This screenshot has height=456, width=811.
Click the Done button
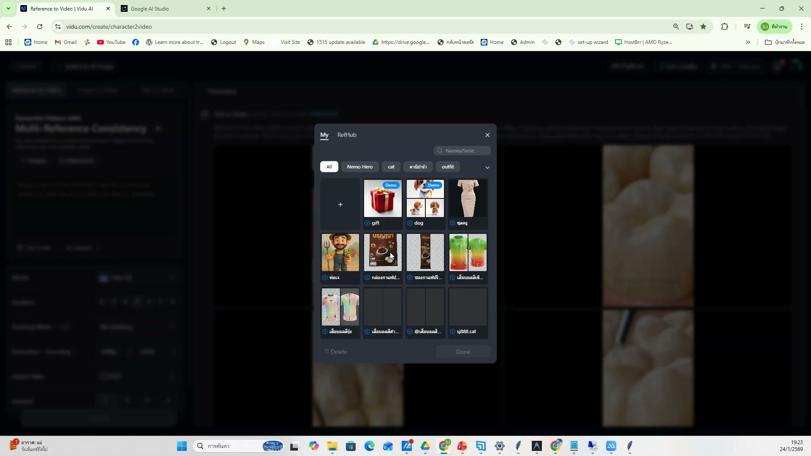463,352
